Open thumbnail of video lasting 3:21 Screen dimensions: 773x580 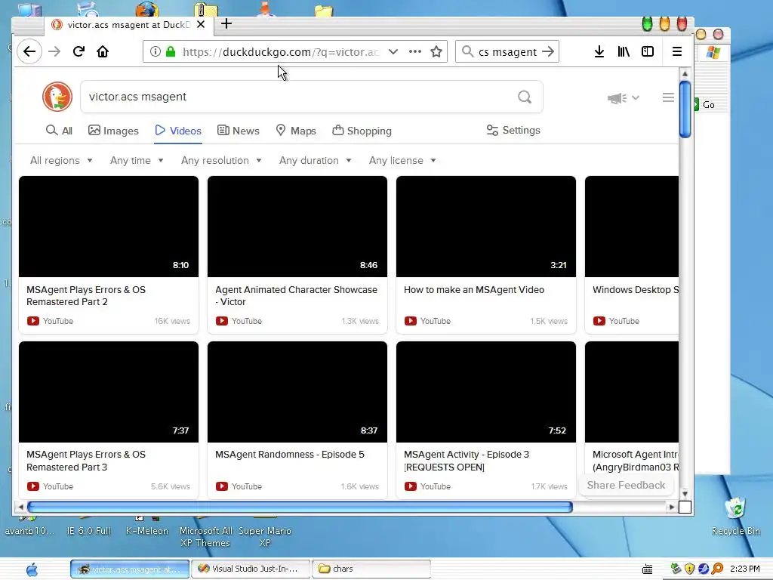click(486, 227)
